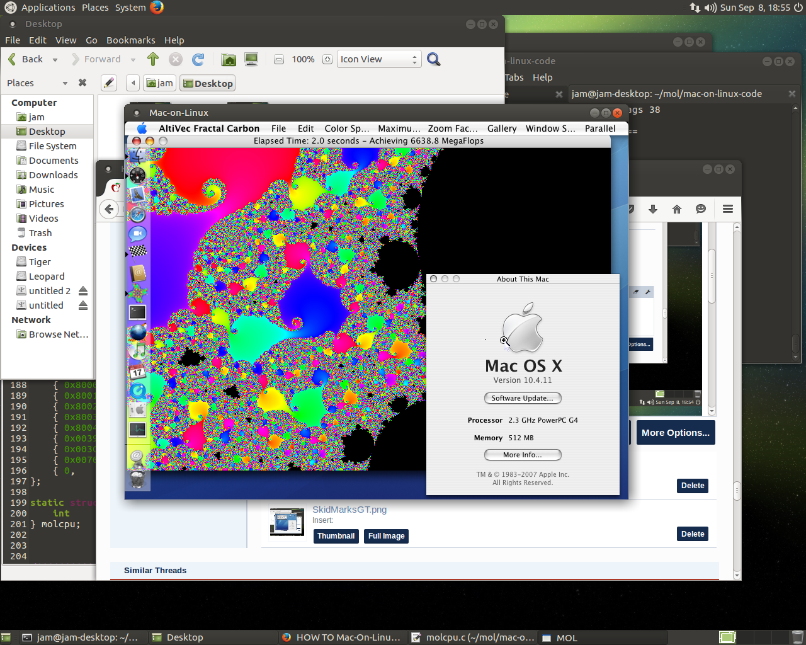
Task: Launch Mail eagle-stamp icon in dock
Action: (x=137, y=195)
